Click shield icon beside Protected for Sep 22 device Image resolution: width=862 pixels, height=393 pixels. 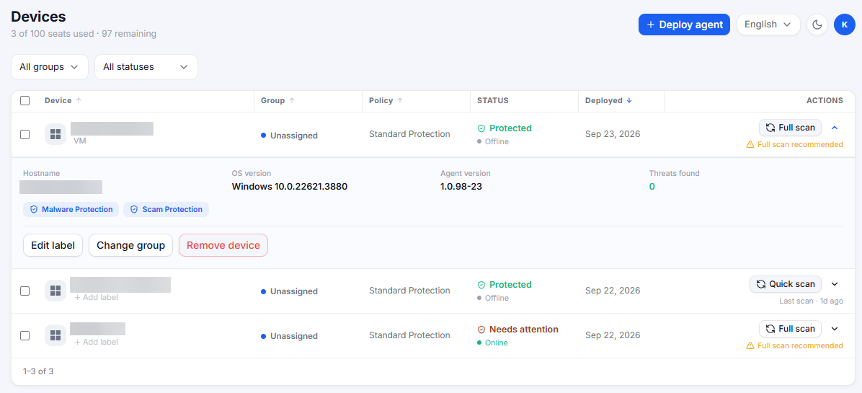pos(481,285)
